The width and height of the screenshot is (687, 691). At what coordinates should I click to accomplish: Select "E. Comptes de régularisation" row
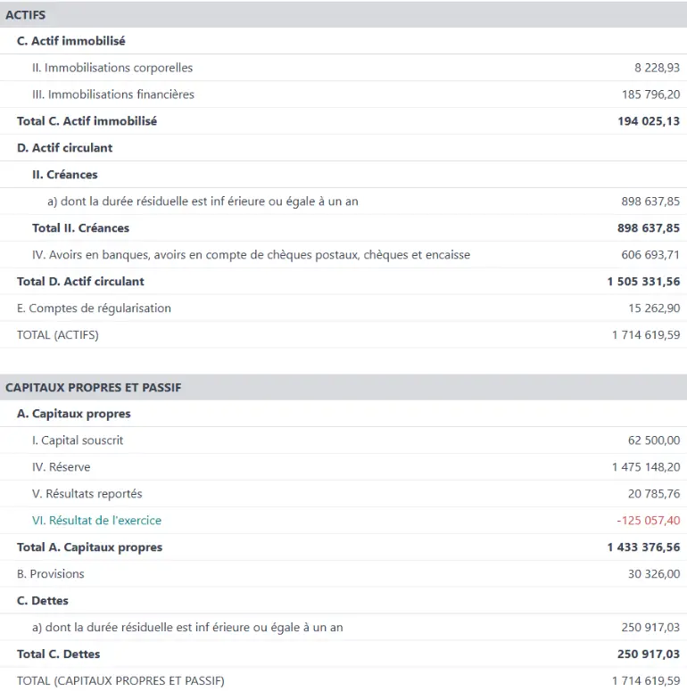[x=94, y=308]
